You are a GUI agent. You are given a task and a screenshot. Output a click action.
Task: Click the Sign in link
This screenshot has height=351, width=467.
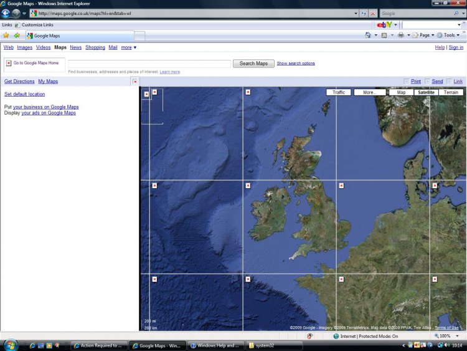point(456,47)
